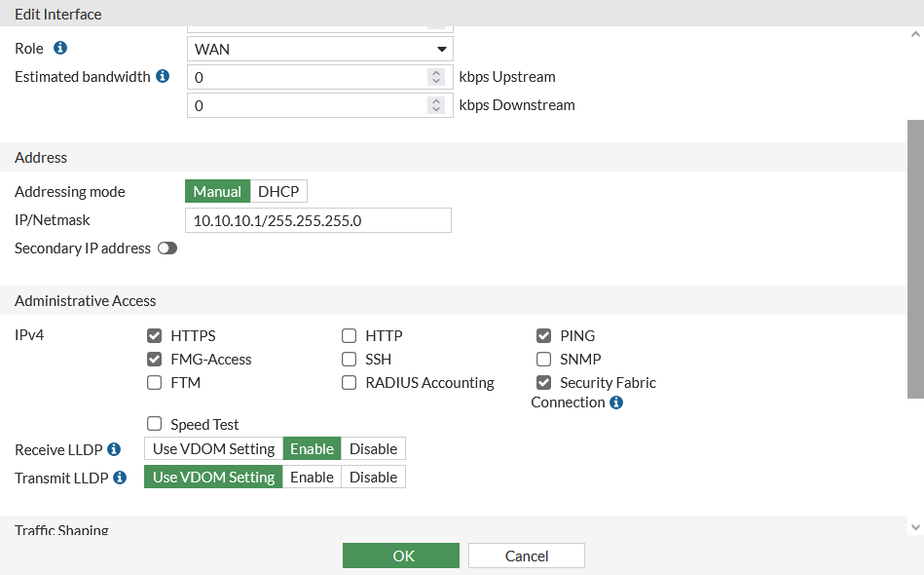
Task: Click the Estimated bandwidth info icon
Action: click(163, 76)
